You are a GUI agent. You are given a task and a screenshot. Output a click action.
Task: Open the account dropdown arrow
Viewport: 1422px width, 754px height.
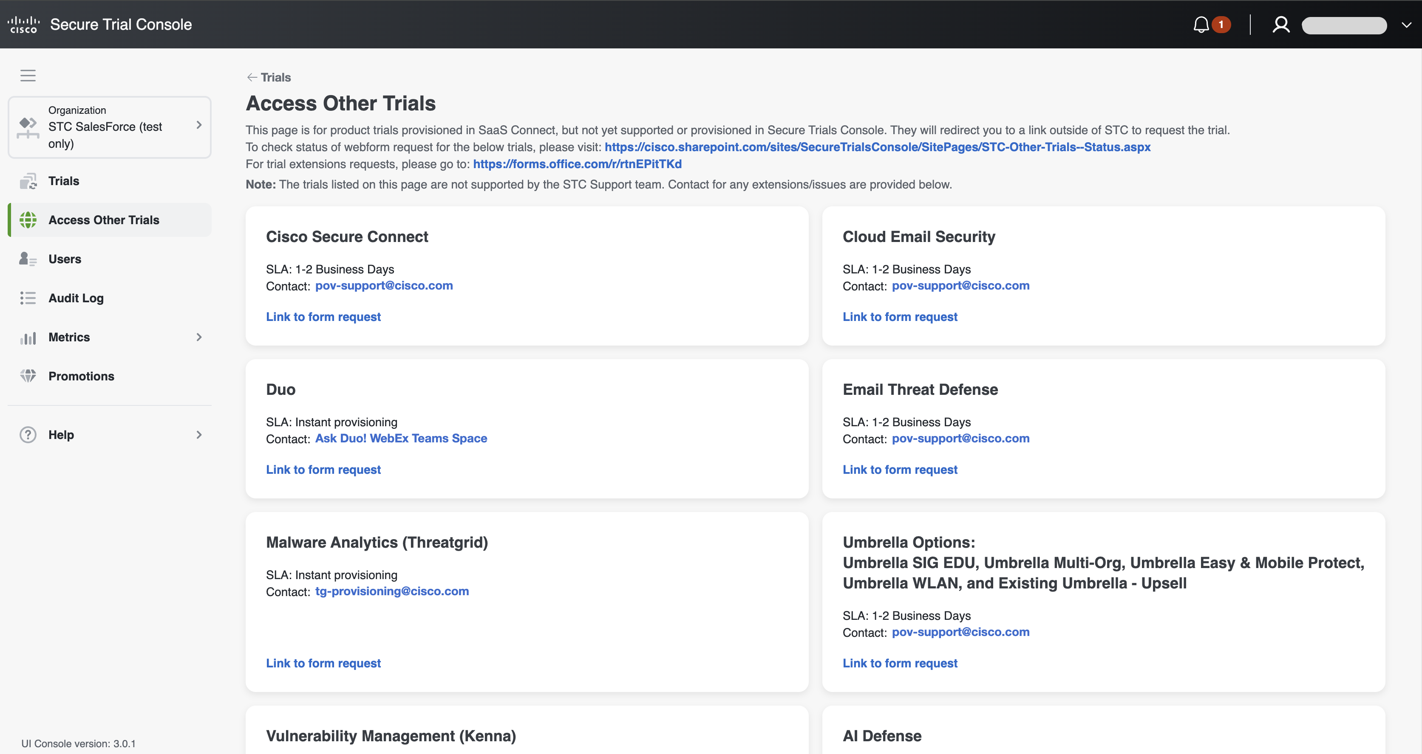click(1406, 25)
